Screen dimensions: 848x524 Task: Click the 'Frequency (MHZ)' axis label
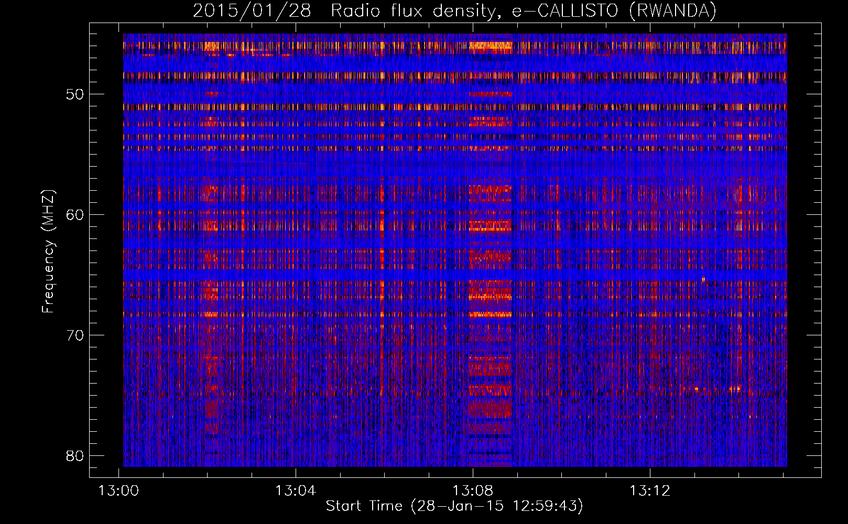(48, 252)
